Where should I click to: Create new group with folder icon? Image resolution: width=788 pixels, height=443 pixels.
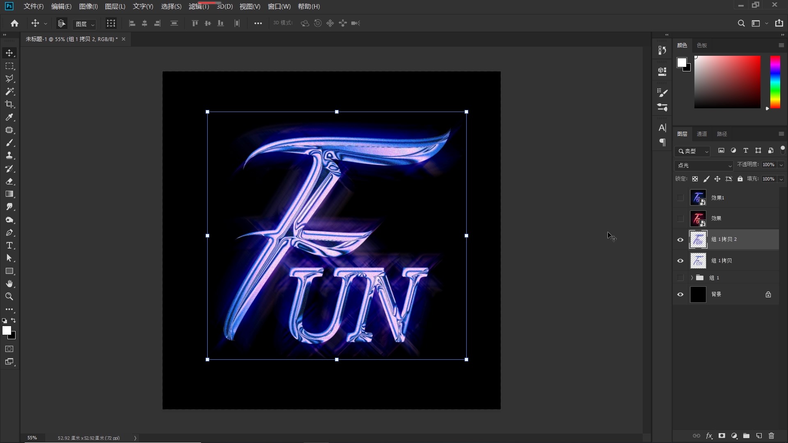pos(746,436)
